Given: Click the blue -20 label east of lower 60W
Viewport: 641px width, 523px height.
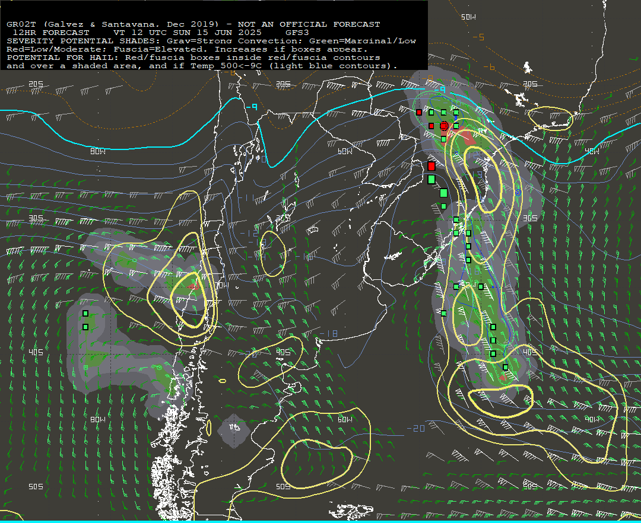Looking at the screenshot, I should coord(415,428).
